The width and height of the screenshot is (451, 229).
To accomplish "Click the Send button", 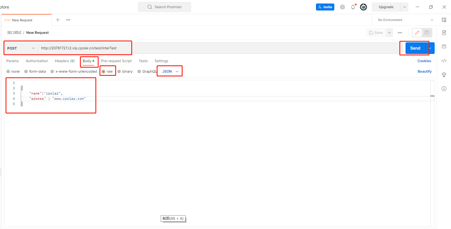I will pos(415,48).
